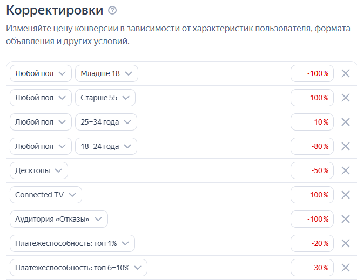Remove the Десктопы adjustment with X icon
Viewport: 357px width, 280px height.
click(x=346, y=170)
